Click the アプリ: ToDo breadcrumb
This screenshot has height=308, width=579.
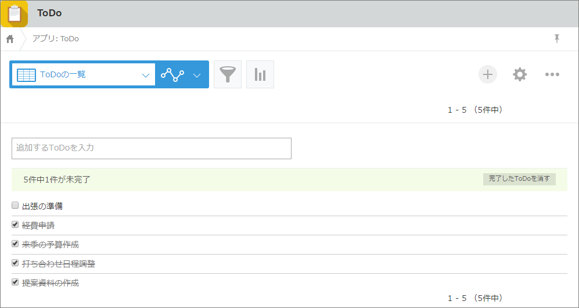point(56,39)
